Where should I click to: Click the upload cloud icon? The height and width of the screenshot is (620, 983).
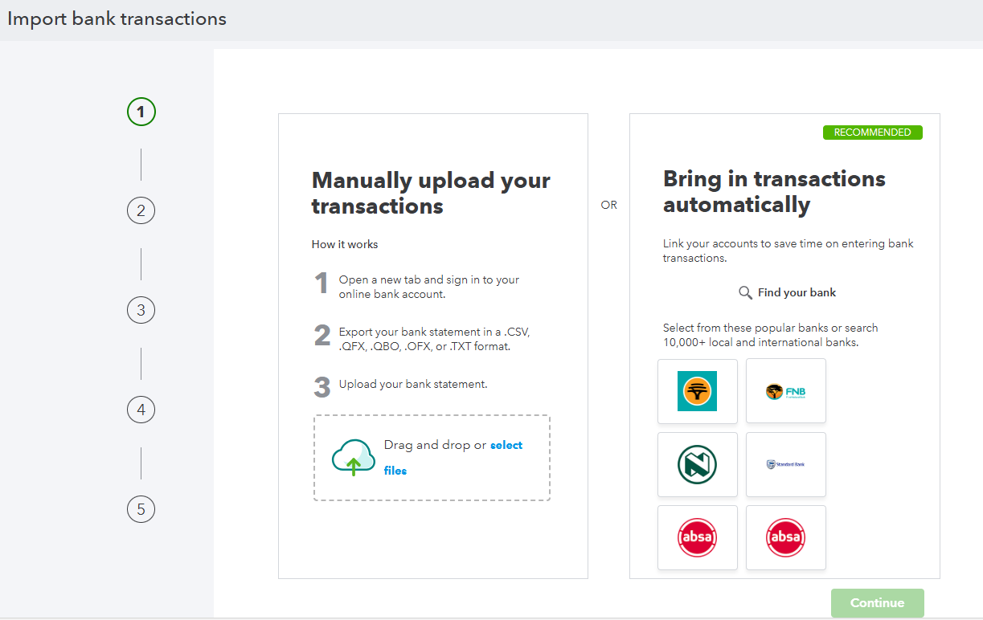(354, 458)
